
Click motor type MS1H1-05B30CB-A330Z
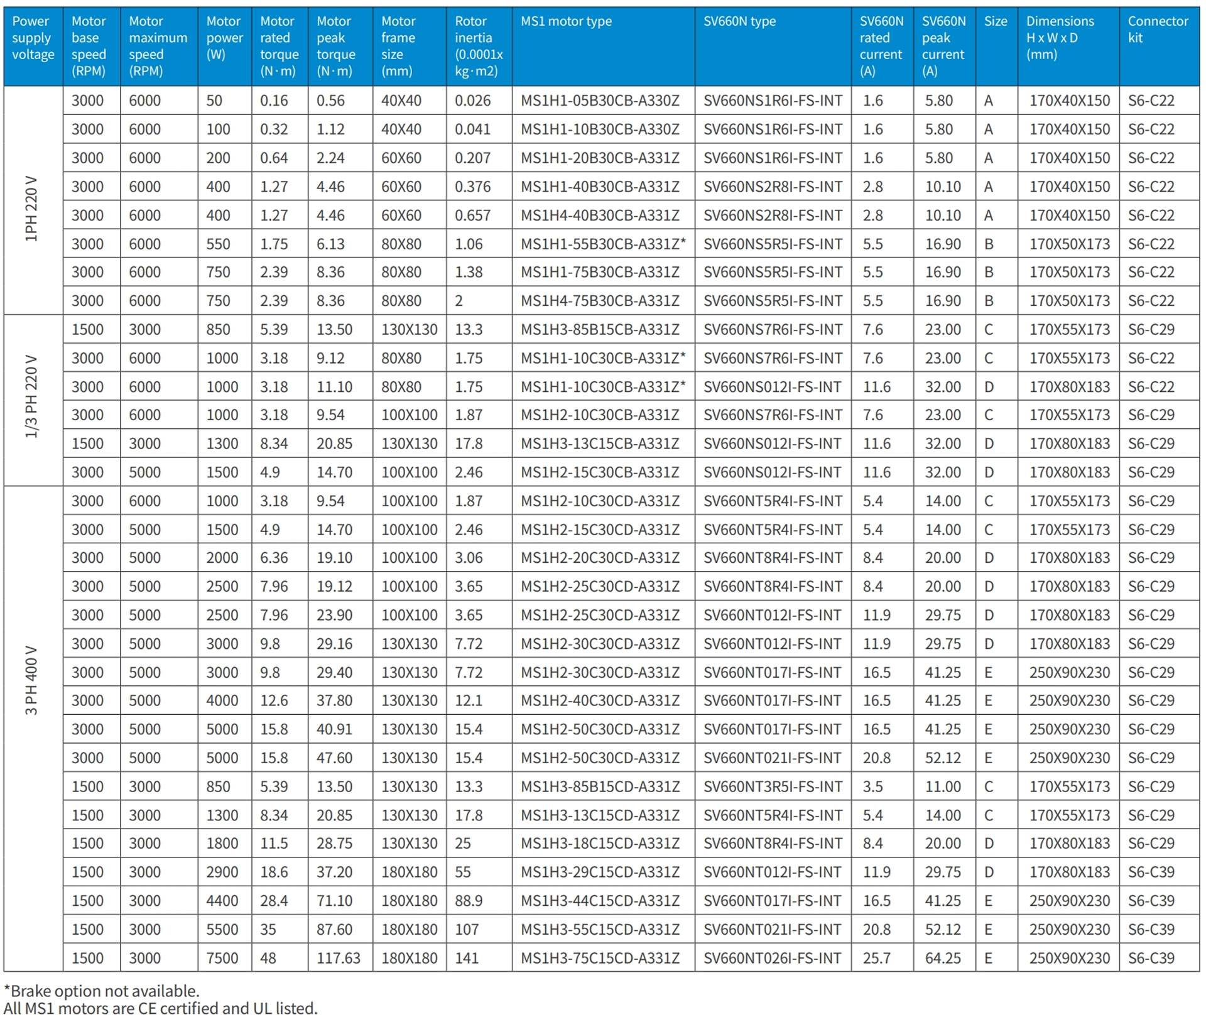pos(600,101)
